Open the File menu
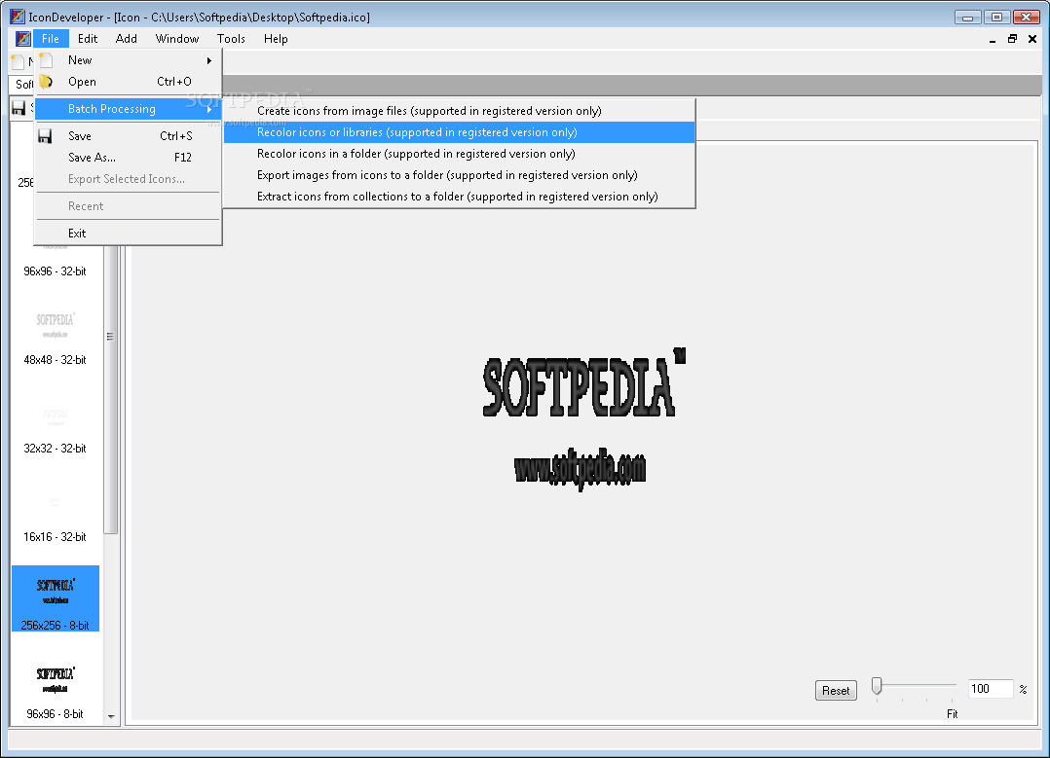 (51, 39)
